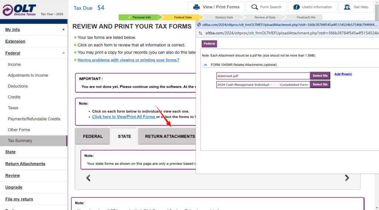Click the statement.pdf file name field
379x210 pixels.
click(263, 76)
